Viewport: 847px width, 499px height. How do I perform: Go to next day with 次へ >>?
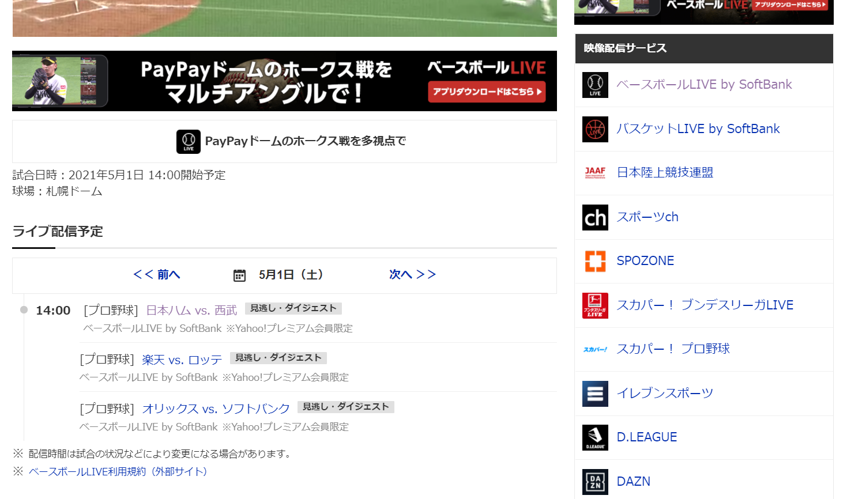click(x=412, y=274)
